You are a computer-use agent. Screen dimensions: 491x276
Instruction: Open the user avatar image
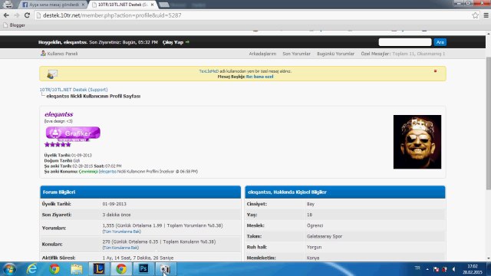417,142
